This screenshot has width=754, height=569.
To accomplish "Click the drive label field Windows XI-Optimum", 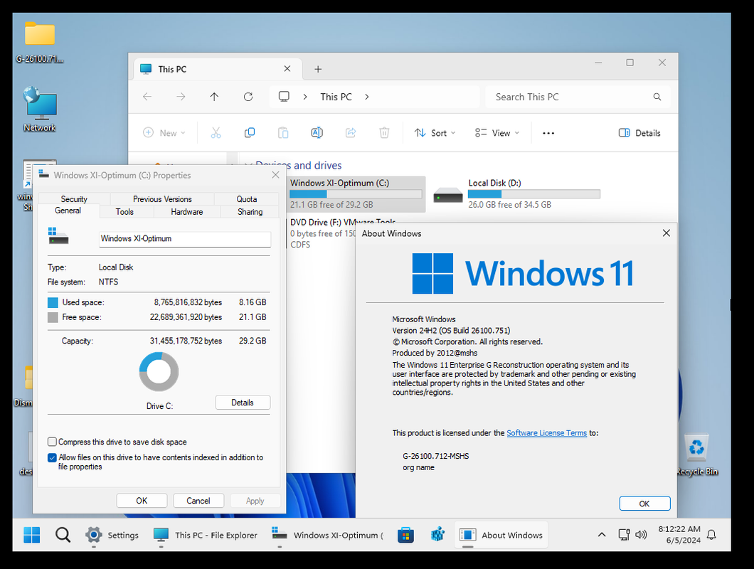I will (x=185, y=239).
